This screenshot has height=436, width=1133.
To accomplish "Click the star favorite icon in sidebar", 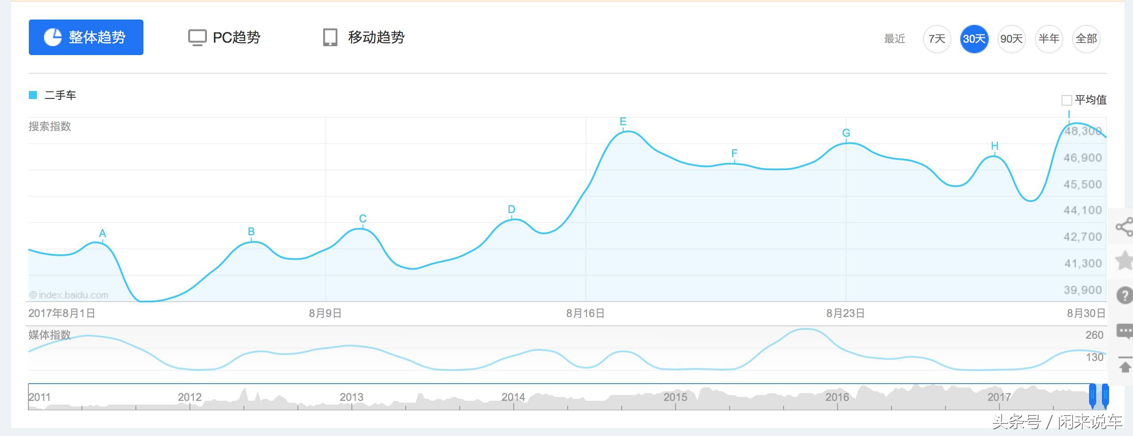I will coord(1125,260).
